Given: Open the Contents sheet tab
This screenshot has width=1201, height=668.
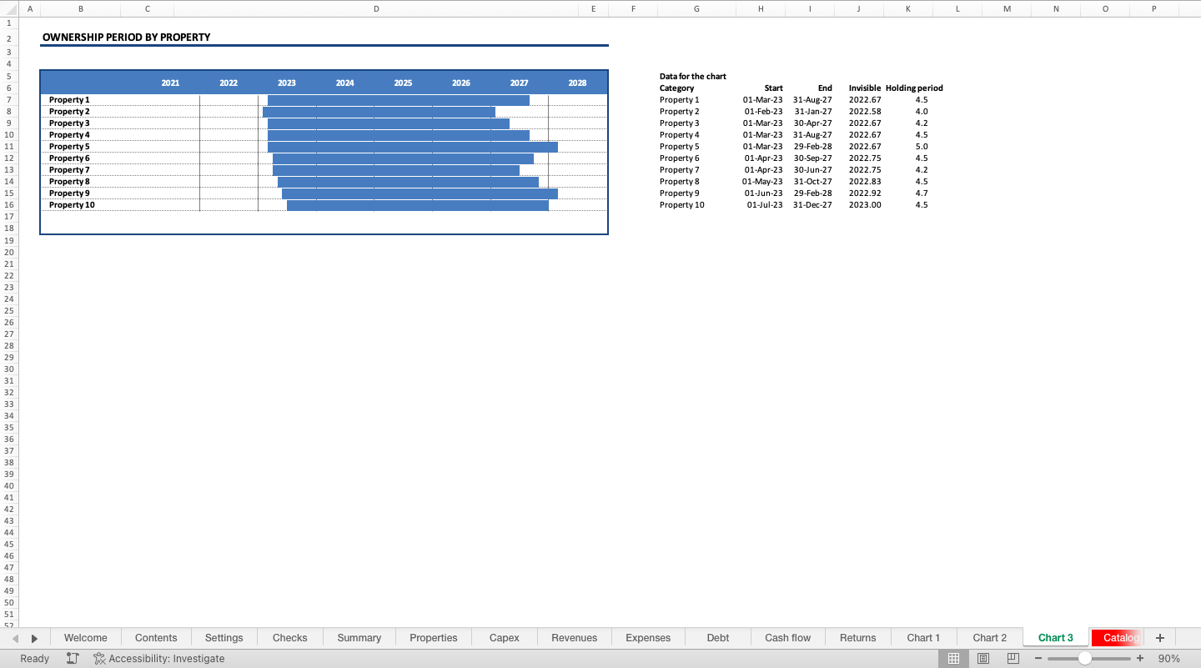Looking at the screenshot, I should coord(156,637).
